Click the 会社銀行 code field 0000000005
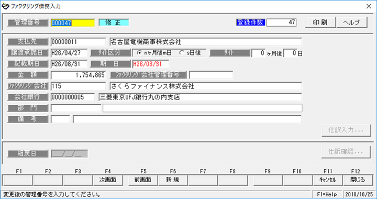Screen dimensions: 377x199 73,97
